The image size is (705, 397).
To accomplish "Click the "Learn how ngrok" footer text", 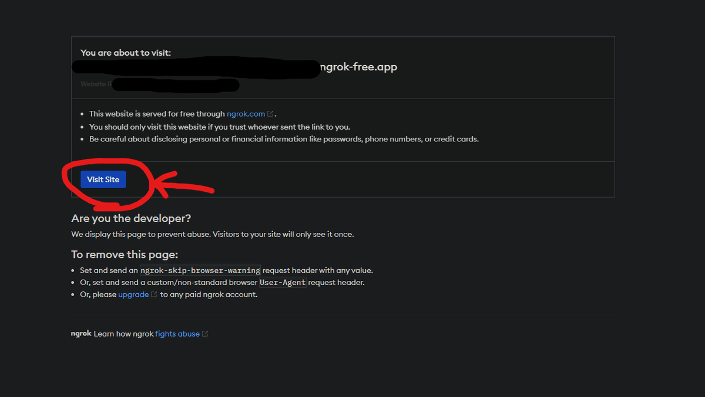I will click(123, 334).
